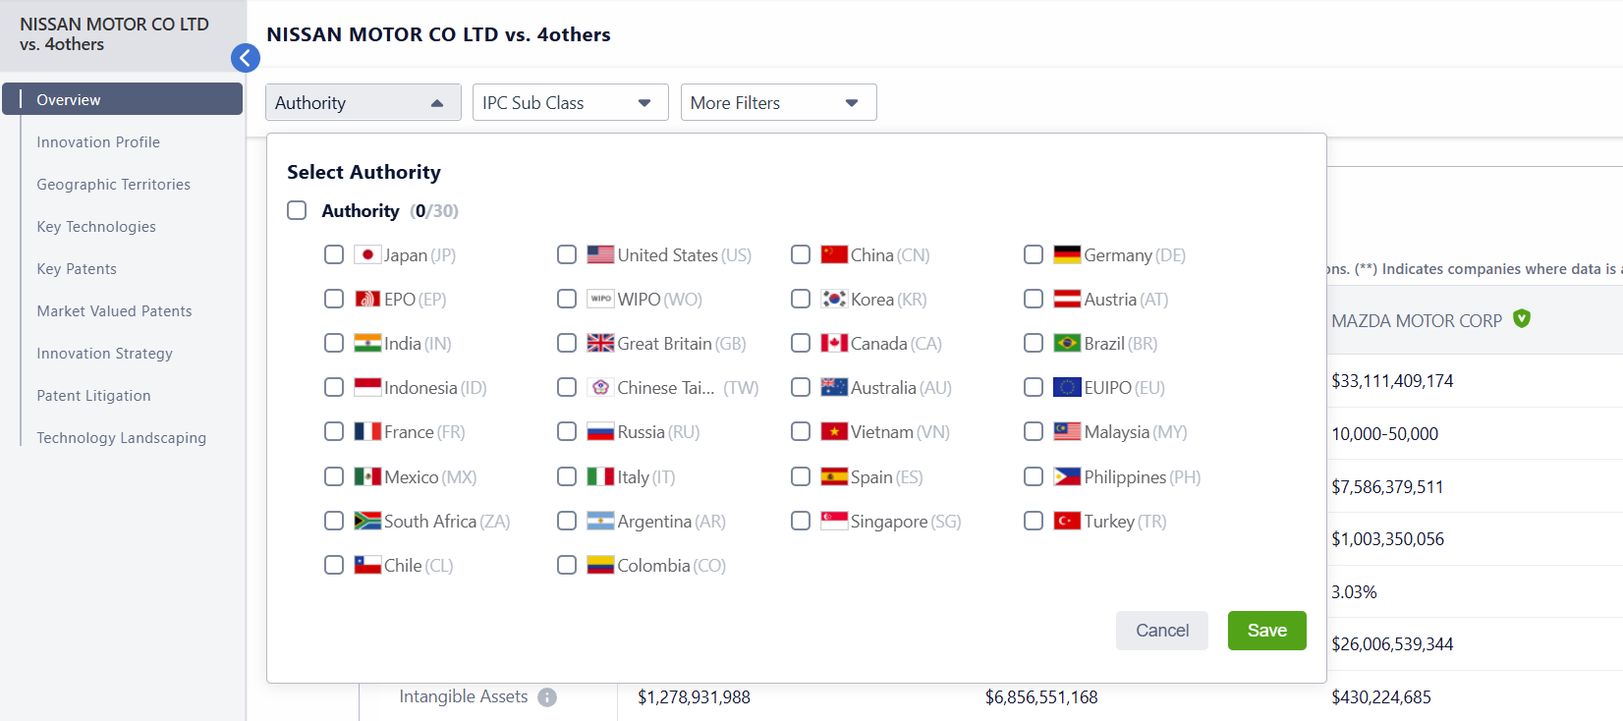Image resolution: width=1623 pixels, height=721 pixels.
Task: Click the green shield icon beside Mazda
Action: (x=1522, y=318)
